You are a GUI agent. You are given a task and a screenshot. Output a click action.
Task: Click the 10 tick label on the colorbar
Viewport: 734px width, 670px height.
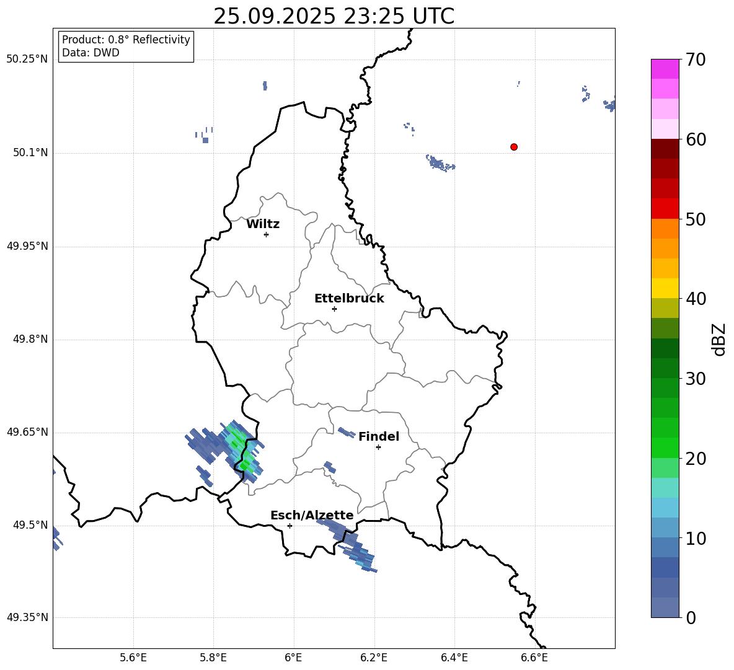tap(696, 538)
